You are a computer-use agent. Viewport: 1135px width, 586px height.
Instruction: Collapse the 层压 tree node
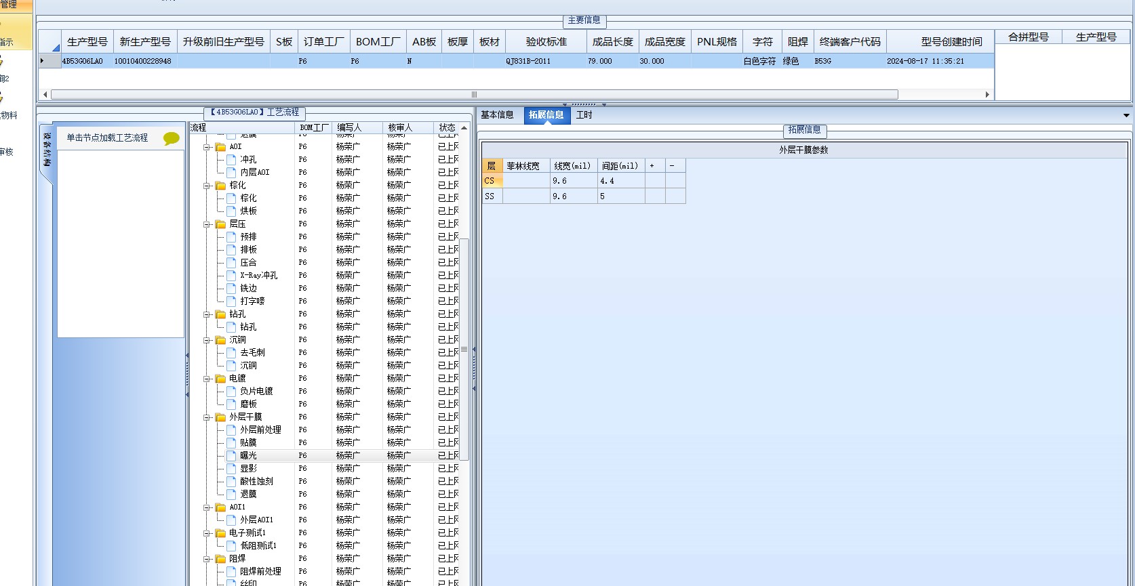[207, 224]
